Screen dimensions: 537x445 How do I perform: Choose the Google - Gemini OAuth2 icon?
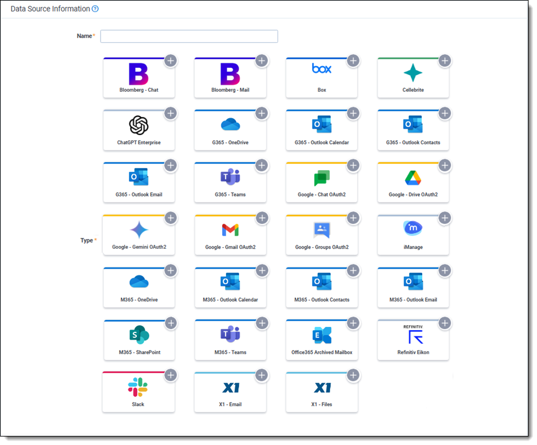139,230
